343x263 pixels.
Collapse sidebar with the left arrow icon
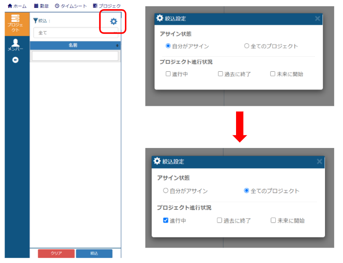(15, 60)
